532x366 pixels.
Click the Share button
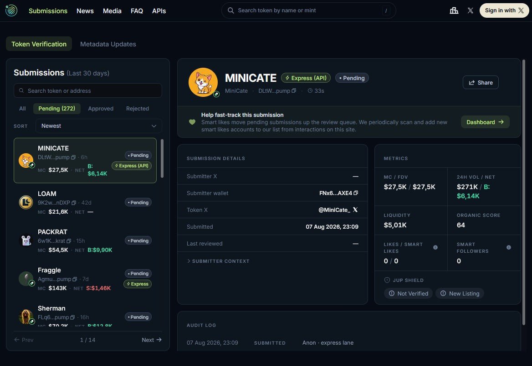(x=481, y=83)
